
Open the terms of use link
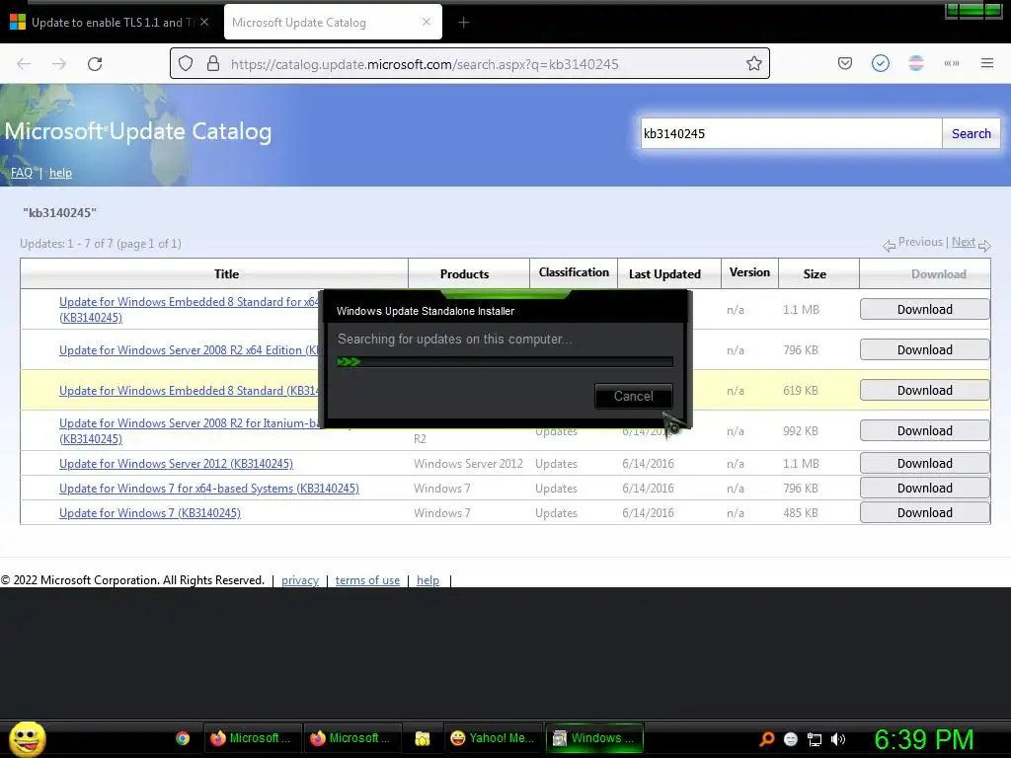point(367,580)
